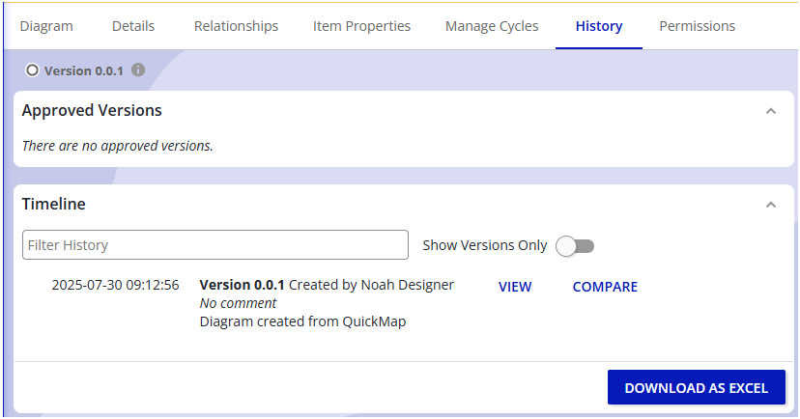
Task: Switch to the Diagram tab
Action: coord(46,26)
